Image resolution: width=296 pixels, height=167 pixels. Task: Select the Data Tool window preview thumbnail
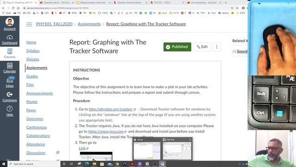[177, 151]
